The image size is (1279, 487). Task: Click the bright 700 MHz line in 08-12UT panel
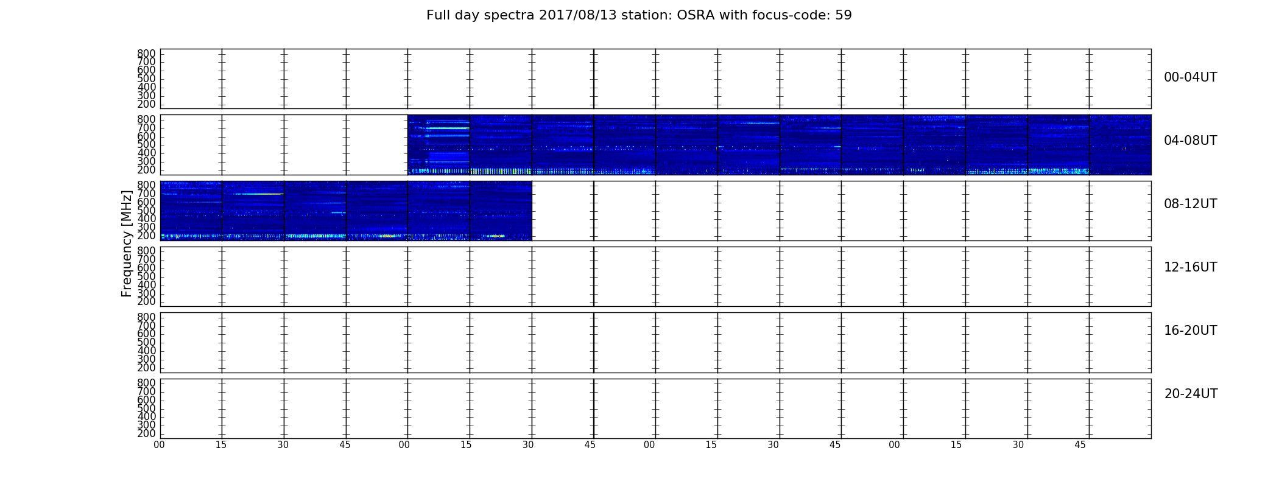[259, 194]
